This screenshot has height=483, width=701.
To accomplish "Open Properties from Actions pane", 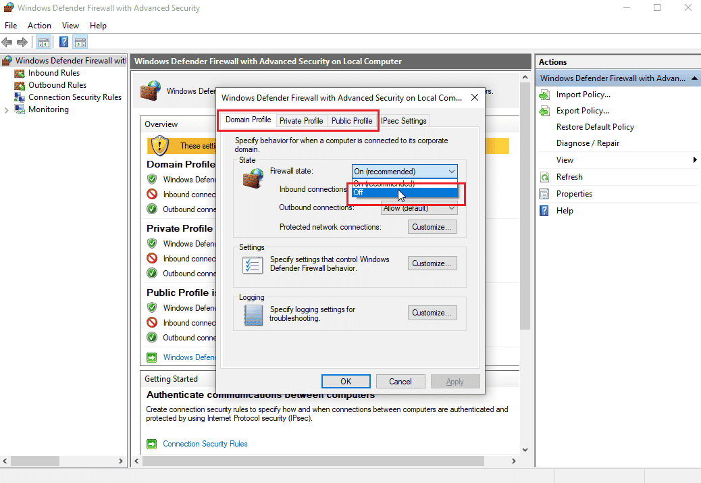I will (574, 194).
